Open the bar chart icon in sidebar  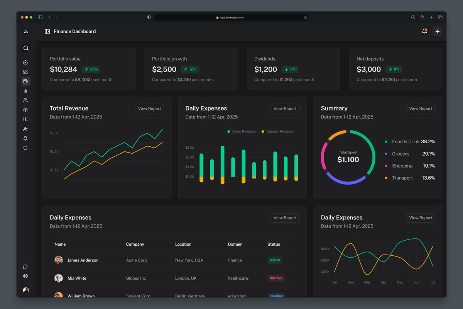25,91
